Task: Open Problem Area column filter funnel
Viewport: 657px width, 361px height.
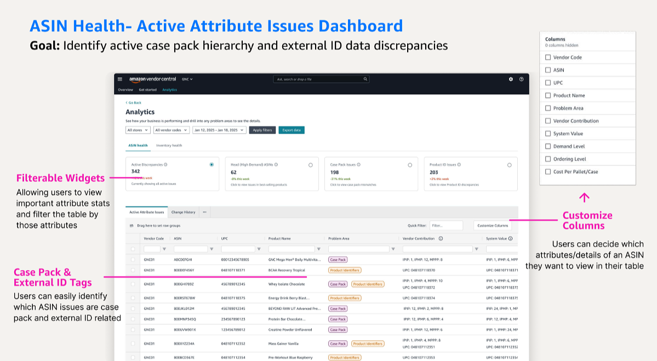Action: tap(393, 249)
